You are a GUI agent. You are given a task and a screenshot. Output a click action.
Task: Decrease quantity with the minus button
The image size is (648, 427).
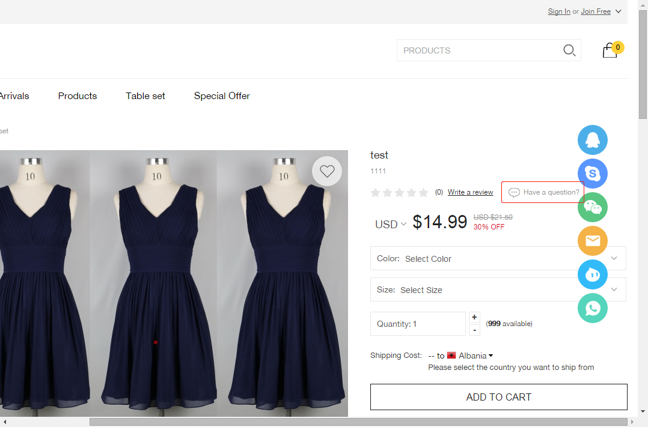coord(474,330)
